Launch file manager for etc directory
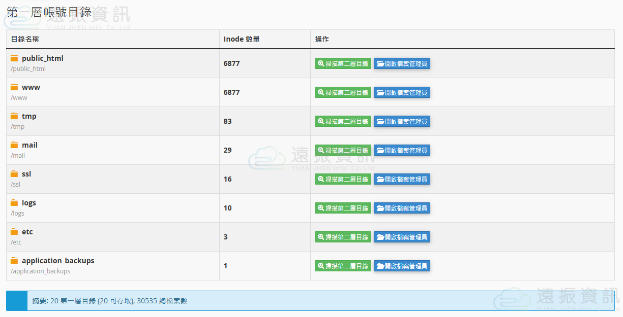This screenshot has height=317, width=623. 402,237
